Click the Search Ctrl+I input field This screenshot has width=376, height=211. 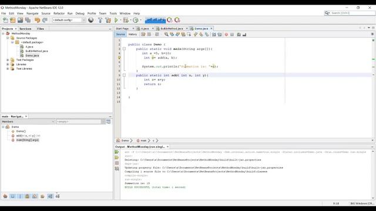click(x=352, y=13)
